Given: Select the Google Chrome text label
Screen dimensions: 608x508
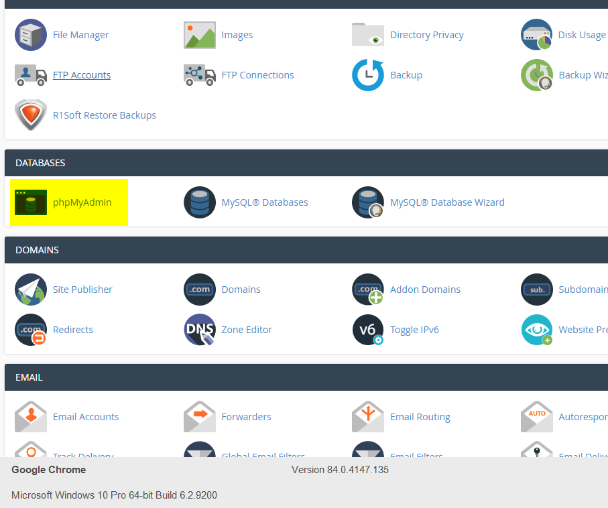Looking at the screenshot, I should [48, 470].
